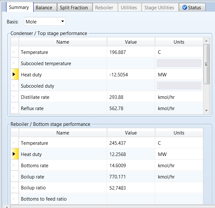This screenshot has height=208, width=215.
Task: Click the Boilup ratio value 52.7483
Action: click(x=131, y=188)
